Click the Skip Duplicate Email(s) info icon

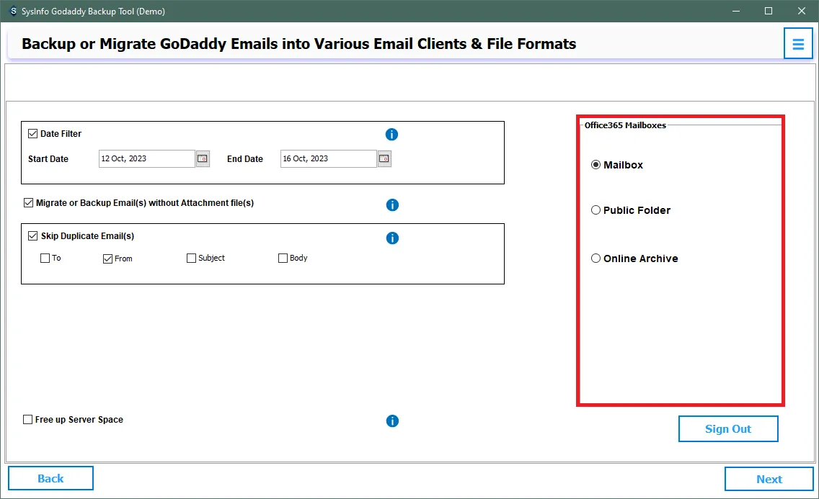pos(392,238)
